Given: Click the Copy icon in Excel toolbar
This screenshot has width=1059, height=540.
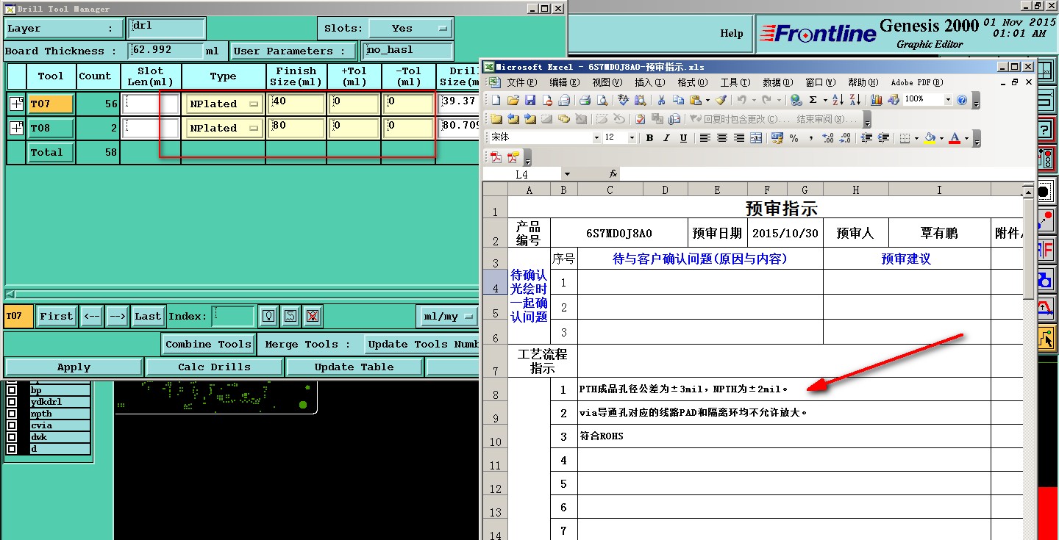Looking at the screenshot, I should [678, 100].
